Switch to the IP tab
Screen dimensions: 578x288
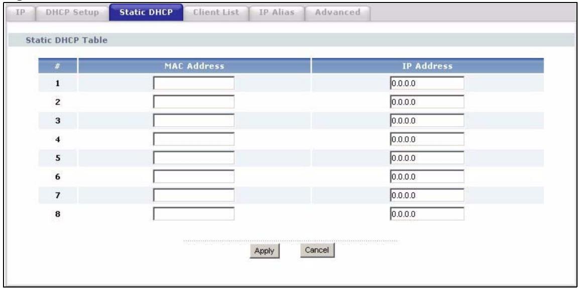pyautogui.click(x=20, y=13)
